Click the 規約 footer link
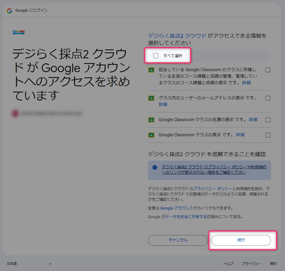Viewport: 285px width, 271px height. tap(273, 264)
